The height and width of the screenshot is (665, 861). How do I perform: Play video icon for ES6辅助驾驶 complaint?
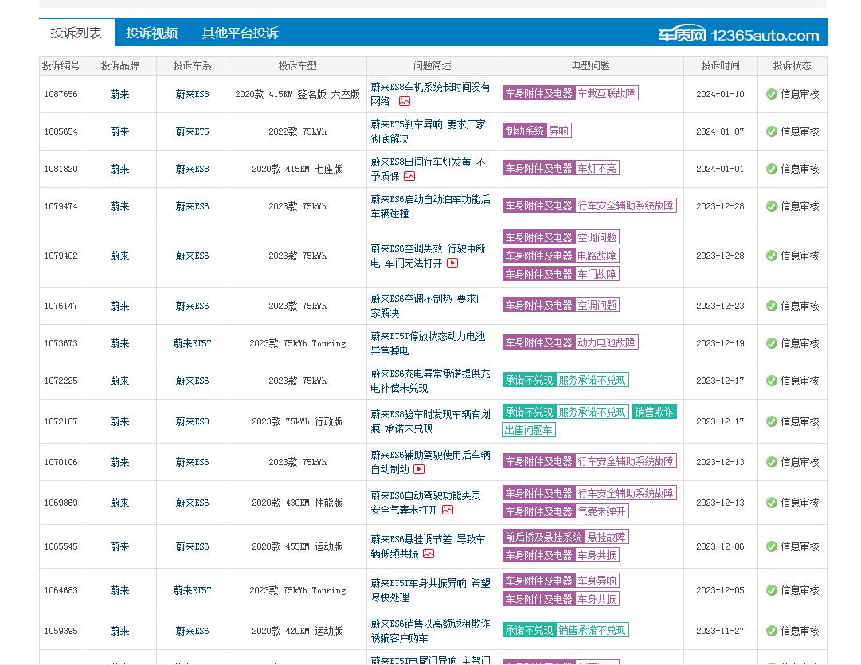coord(419,469)
